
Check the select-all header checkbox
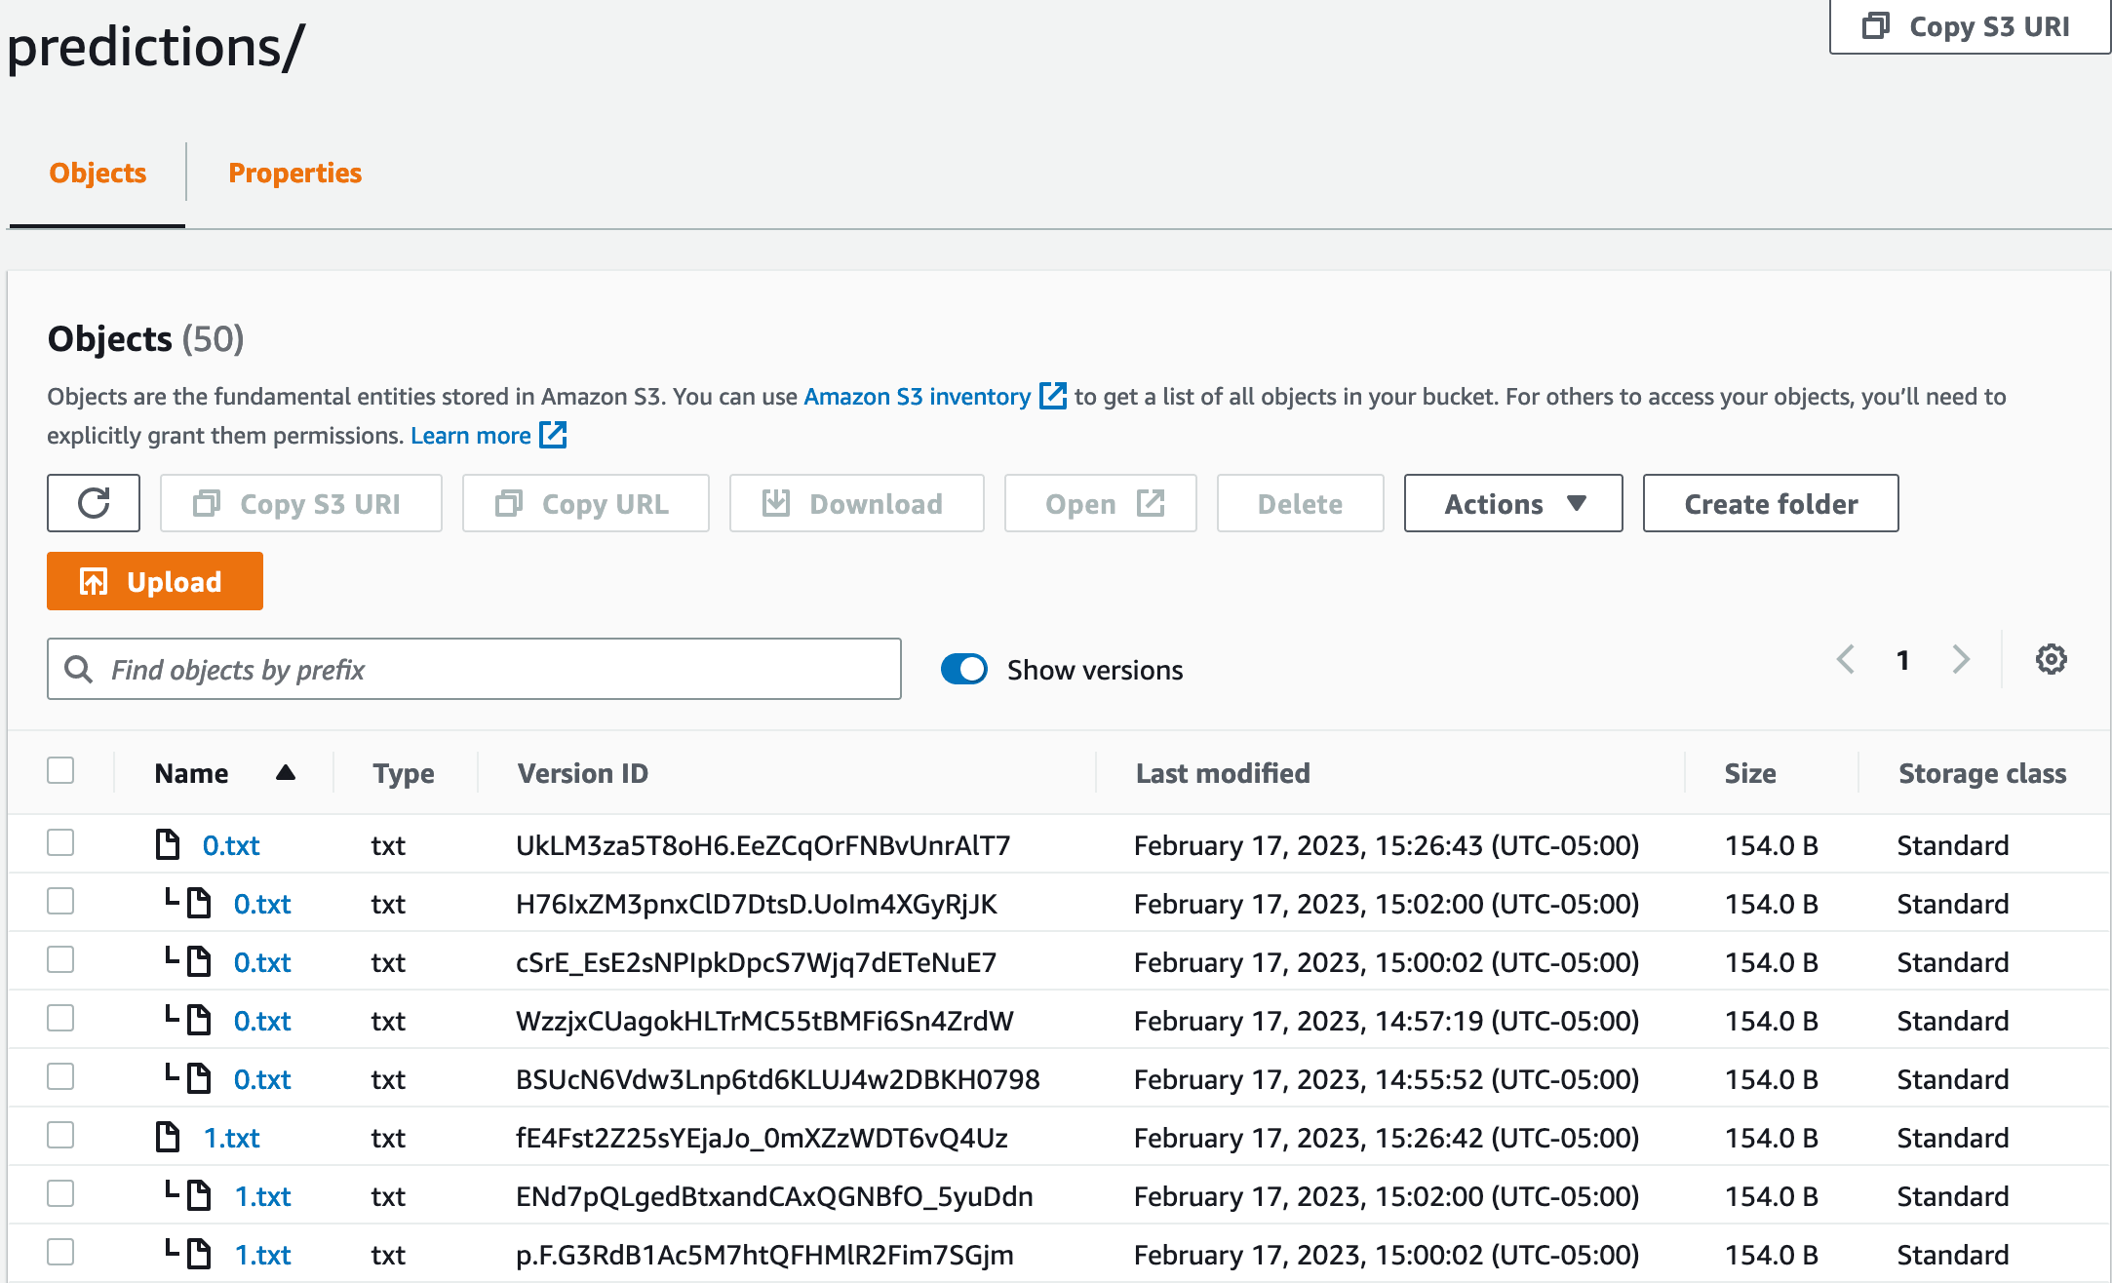click(x=60, y=771)
